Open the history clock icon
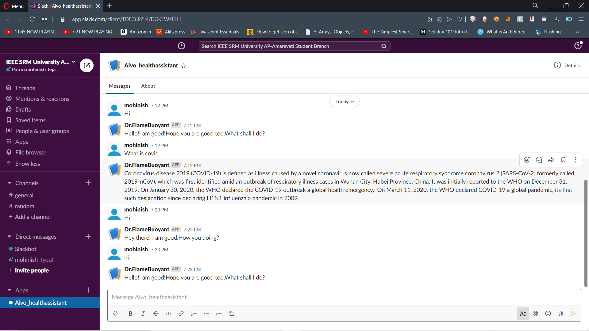The height and width of the screenshot is (331, 589). pos(181,46)
